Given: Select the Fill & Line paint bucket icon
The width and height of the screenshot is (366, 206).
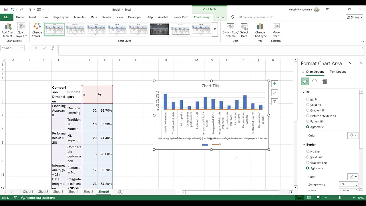Looking at the screenshot, I should click(305, 82).
